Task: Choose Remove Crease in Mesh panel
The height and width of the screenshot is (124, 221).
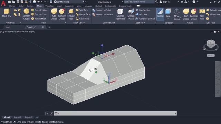Action: pyautogui.click(x=62, y=14)
